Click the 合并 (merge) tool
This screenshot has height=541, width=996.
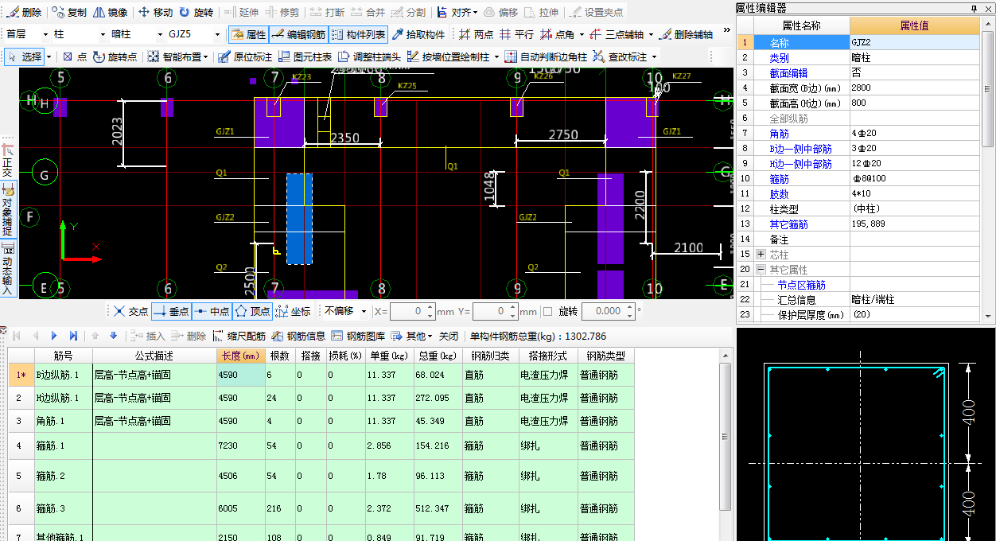click(x=368, y=12)
